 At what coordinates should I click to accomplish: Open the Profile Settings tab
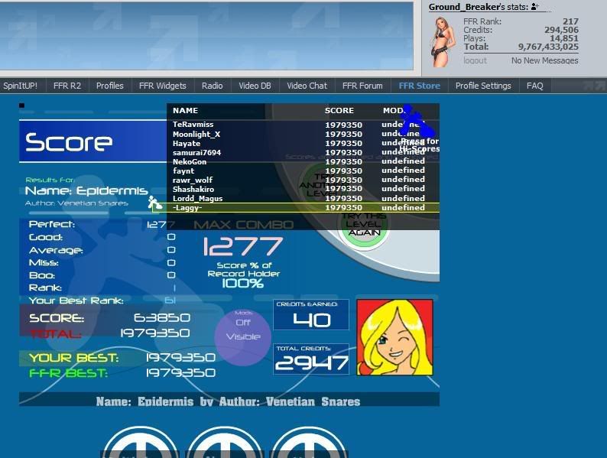pyautogui.click(x=483, y=86)
